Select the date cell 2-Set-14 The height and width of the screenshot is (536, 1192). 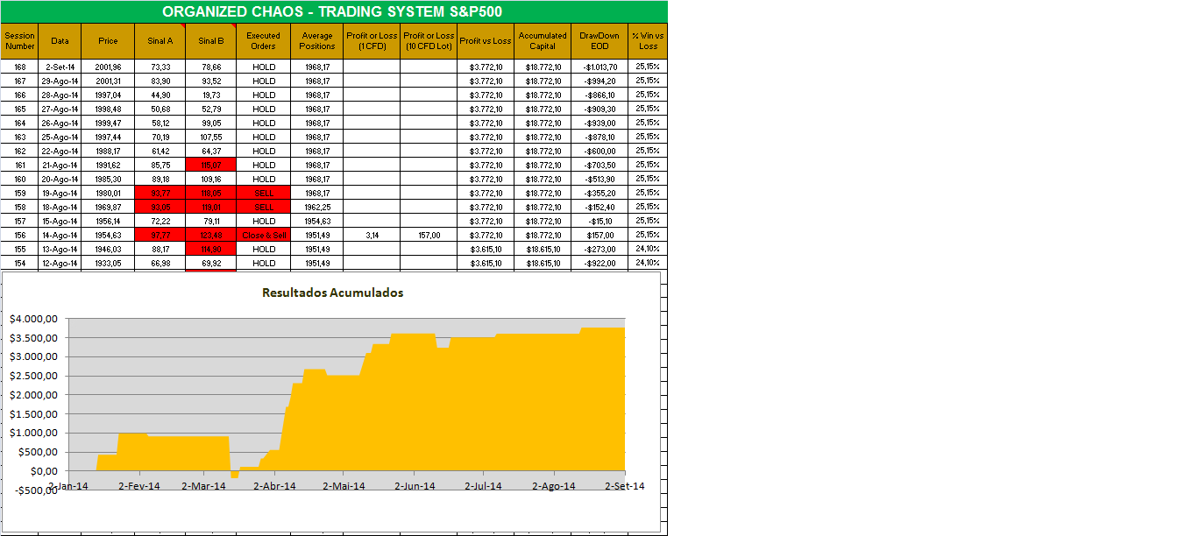coord(60,67)
